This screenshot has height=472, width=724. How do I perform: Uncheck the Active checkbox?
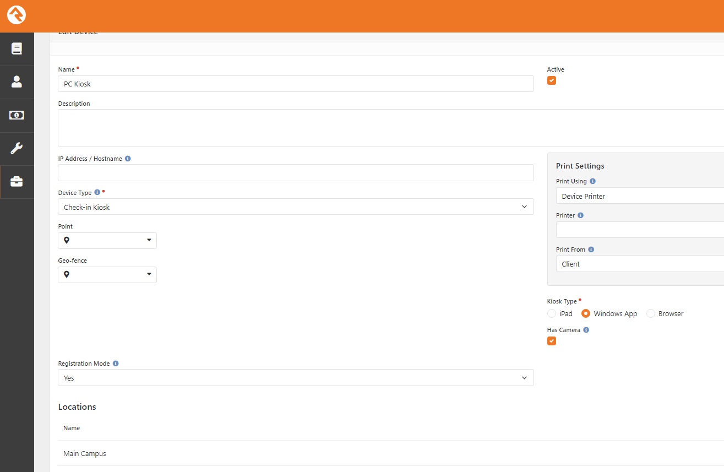click(552, 80)
